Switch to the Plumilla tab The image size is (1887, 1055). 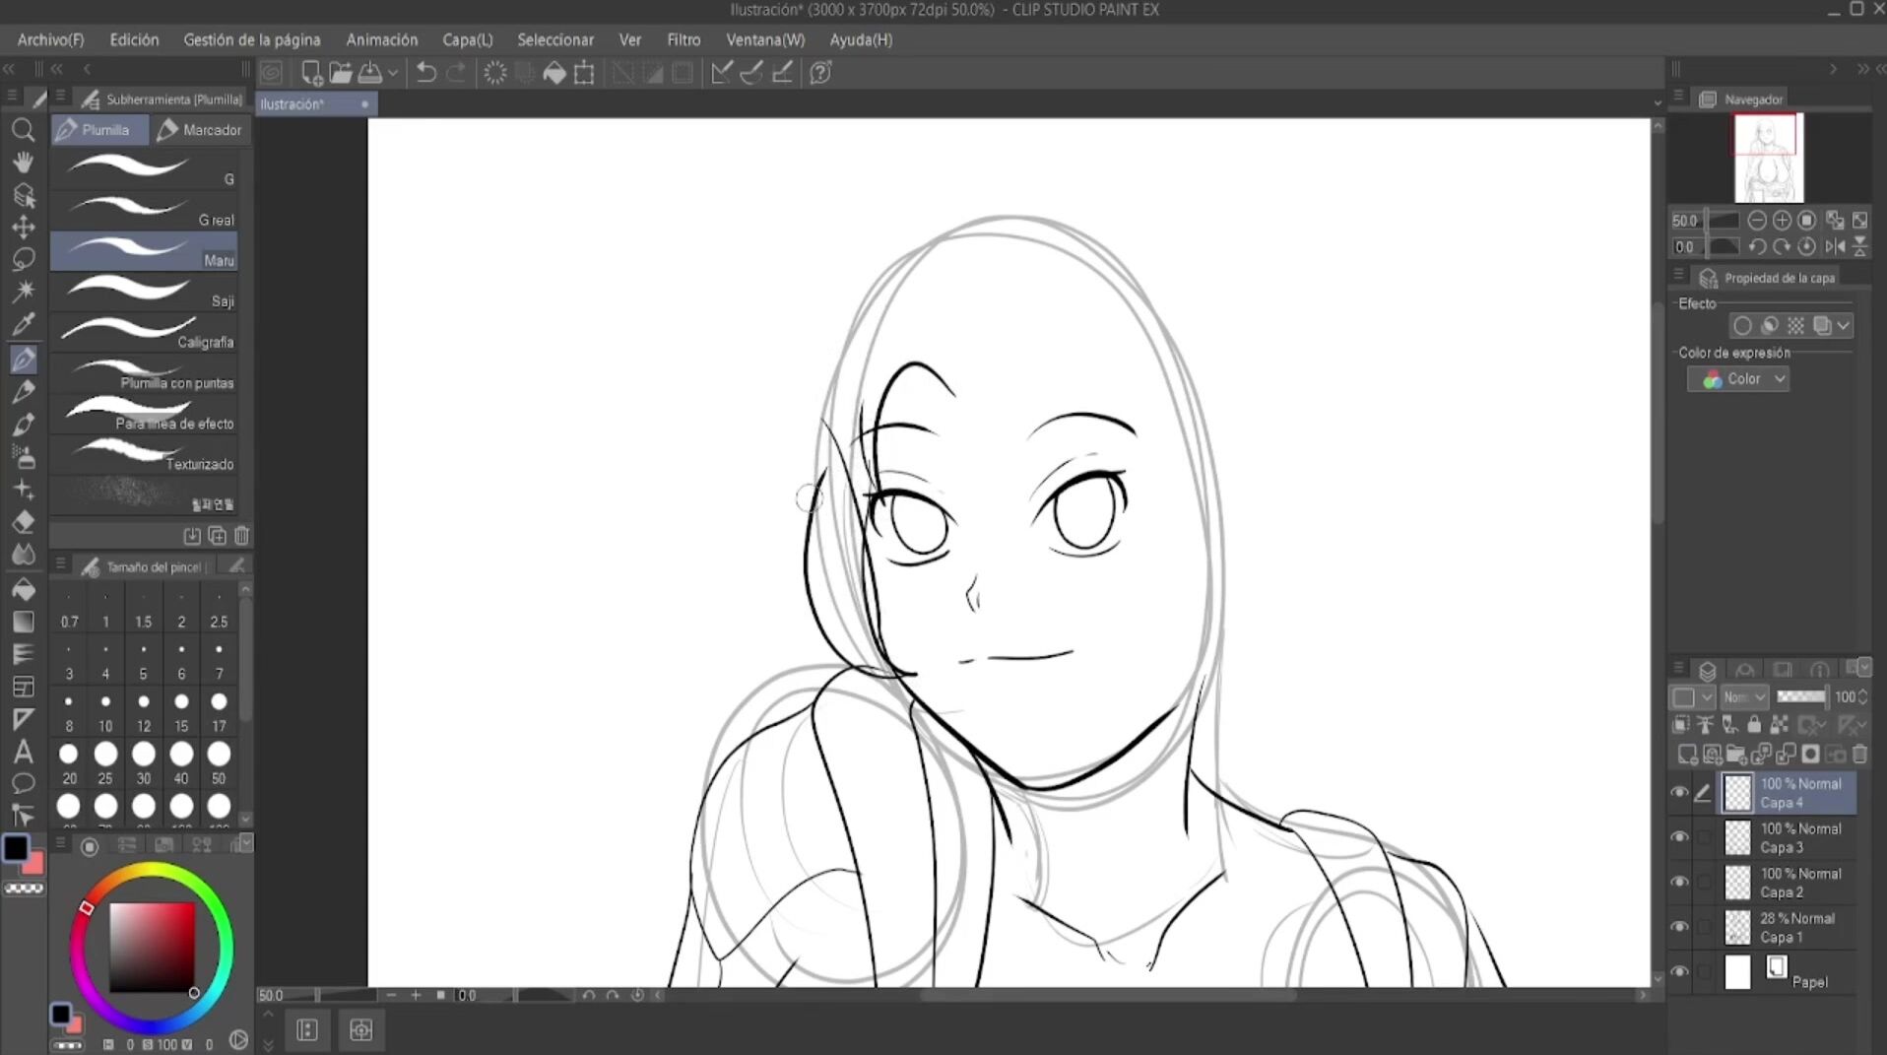pos(99,130)
